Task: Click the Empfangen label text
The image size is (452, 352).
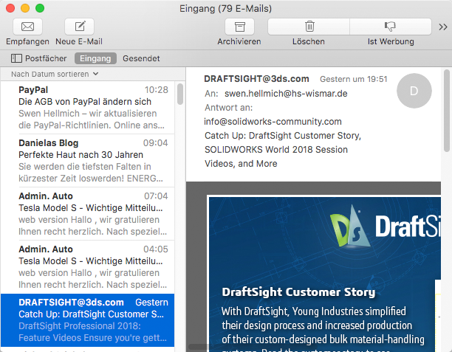Action: point(27,41)
